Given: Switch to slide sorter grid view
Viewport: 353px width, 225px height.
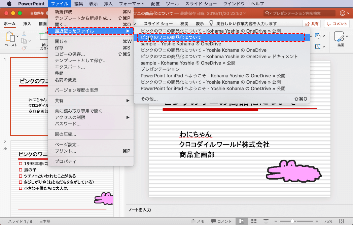Looking at the screenshot, I should coord(254,221).
